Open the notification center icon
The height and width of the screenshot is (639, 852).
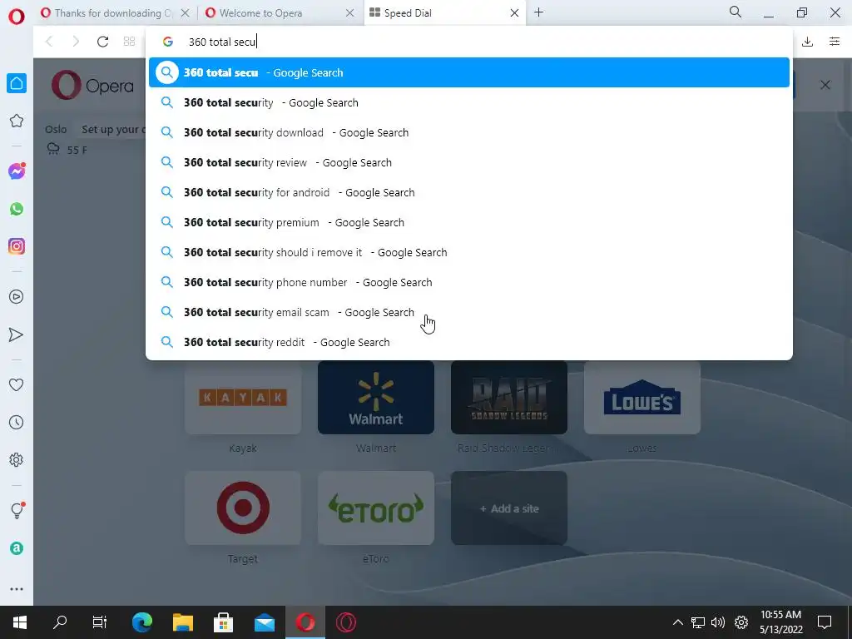pos(825,622)
